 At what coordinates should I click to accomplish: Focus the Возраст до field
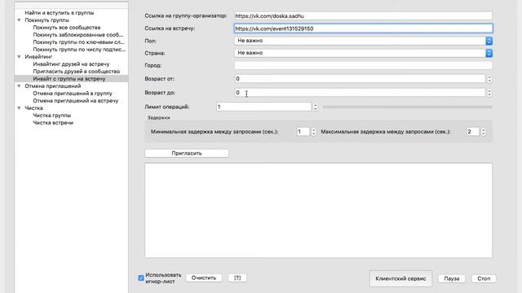point(360,93)
